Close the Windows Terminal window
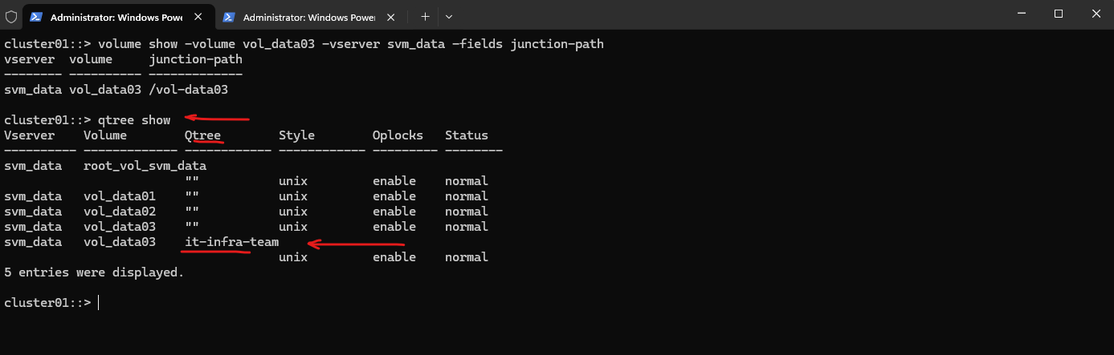Screen dimensions: 1114x355 (1095, 14)
